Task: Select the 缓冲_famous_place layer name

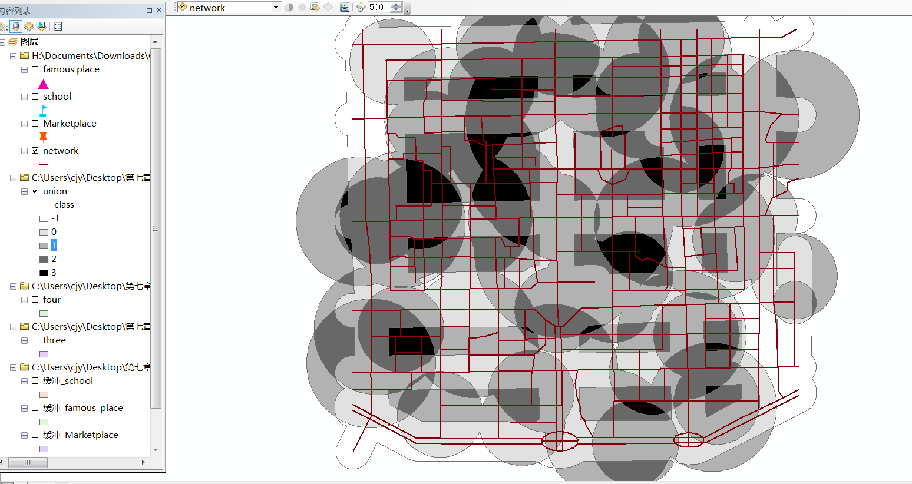Action: [x=82, y=408]
